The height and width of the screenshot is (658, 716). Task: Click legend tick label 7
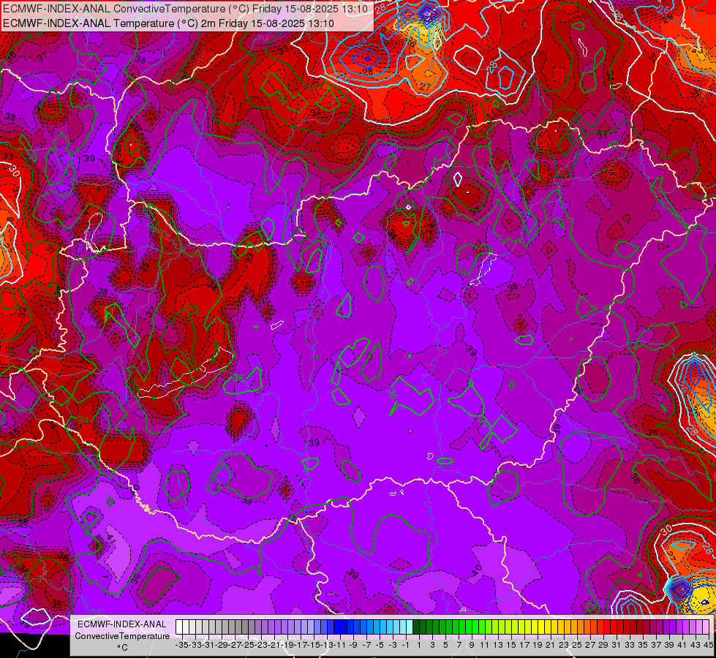(459, 645)
